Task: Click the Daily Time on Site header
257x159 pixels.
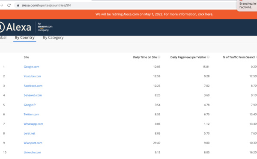Action: (x=145, y=57)
